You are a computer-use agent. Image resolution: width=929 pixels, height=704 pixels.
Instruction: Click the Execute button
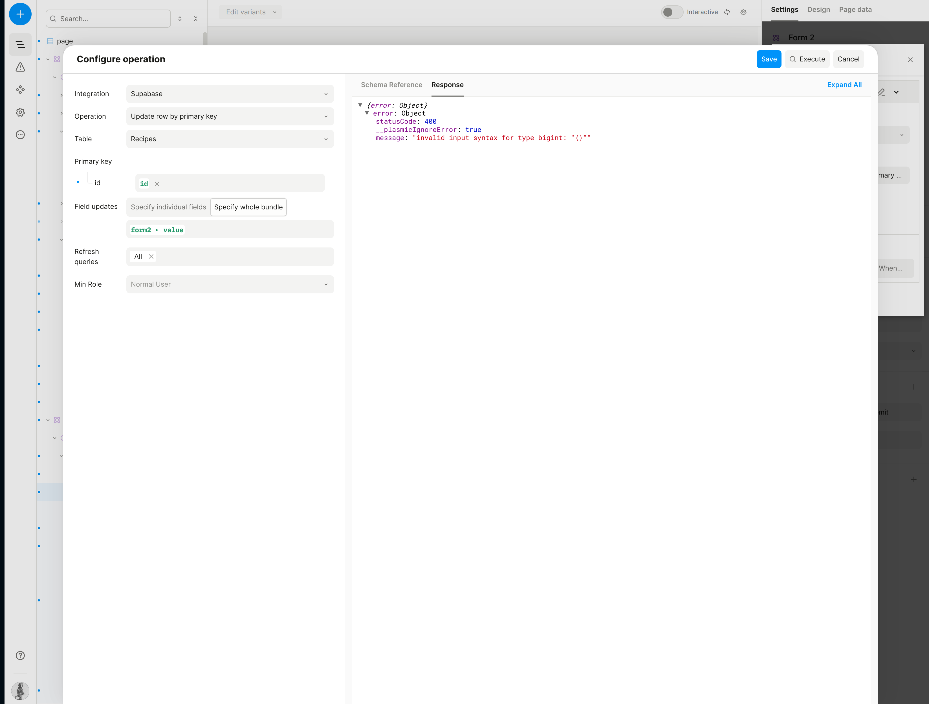coord(807,59)
